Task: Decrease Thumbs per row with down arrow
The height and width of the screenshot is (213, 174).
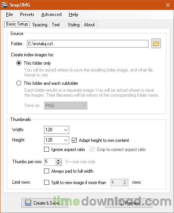Action: (x=59, y=164)
